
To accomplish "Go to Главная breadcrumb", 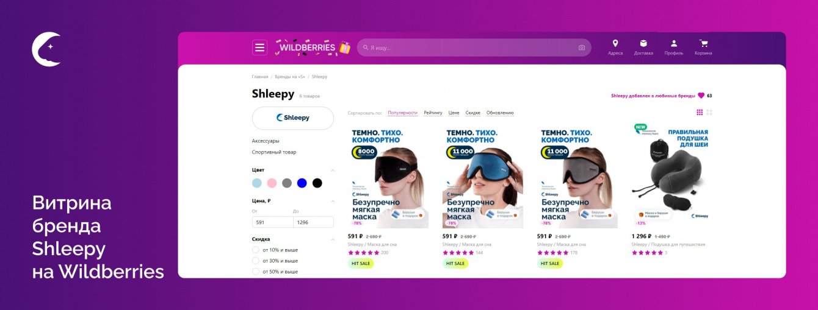I will [260, 77].
